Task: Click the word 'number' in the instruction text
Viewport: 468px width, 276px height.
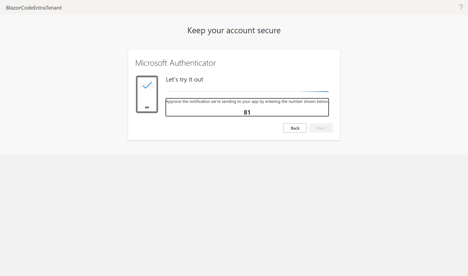Action: click(295, 101)
